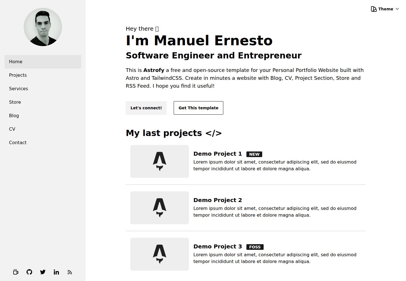Click the Get This template button
The height and width of the screenshot is (281, 406).
(x=198, y=108)
